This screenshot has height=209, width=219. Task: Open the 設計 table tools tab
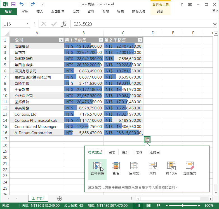160,12
